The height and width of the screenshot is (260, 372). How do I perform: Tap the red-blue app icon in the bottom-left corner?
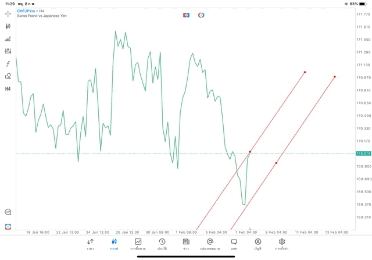(x=8, y=226)
